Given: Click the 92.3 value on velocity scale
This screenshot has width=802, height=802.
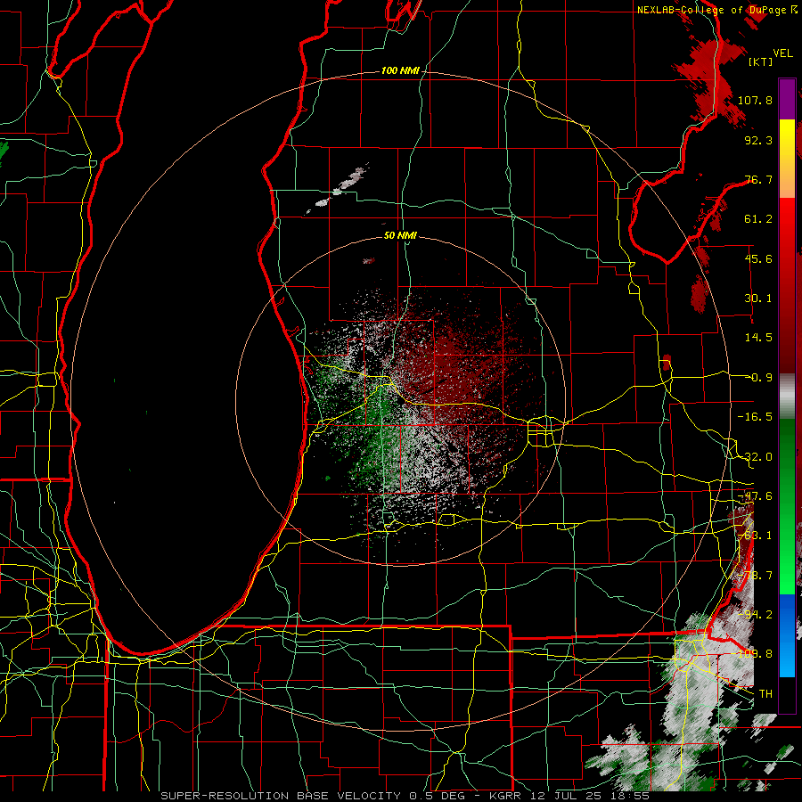Looking at the screenshot, I should tap(758, 140).
